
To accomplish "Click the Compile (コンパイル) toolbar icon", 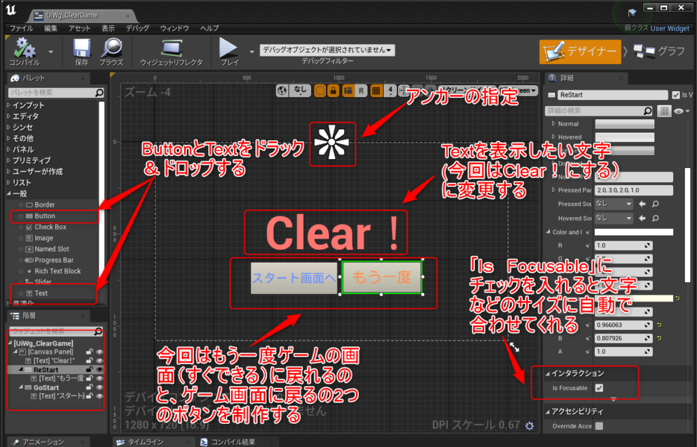I will [25, 50].
